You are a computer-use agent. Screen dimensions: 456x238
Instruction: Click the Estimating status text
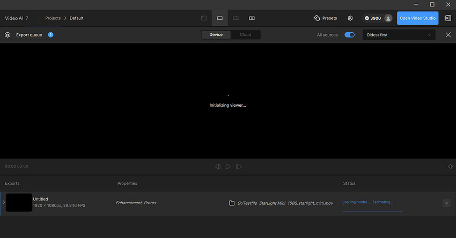[383, 202]
